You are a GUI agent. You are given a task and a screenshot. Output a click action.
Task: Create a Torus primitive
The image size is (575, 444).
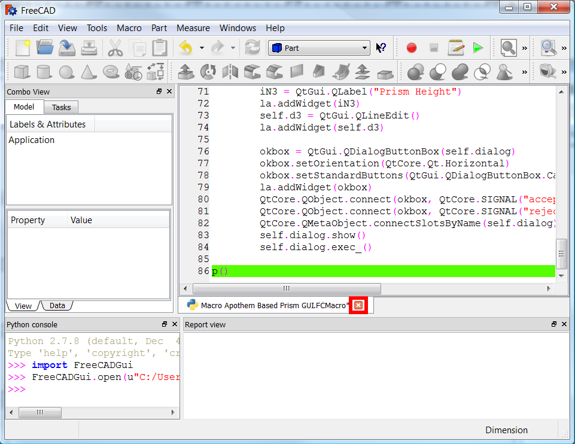point(111,72)
